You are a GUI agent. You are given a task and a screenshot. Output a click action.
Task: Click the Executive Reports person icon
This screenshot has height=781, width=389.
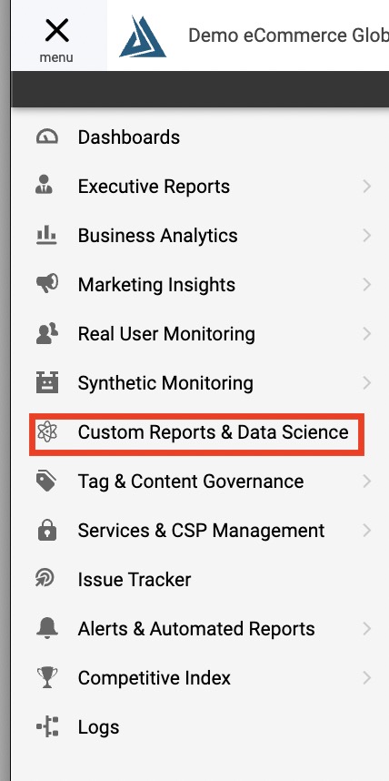click(x=45, y=184)
